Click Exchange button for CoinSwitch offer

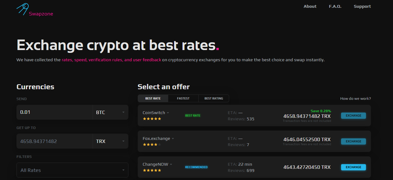pos(353,116)
